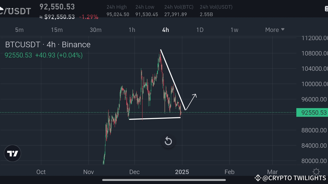
Task: Click the 112000.00 price axis label
Action: pyautogui.click(x=314, y=38)
